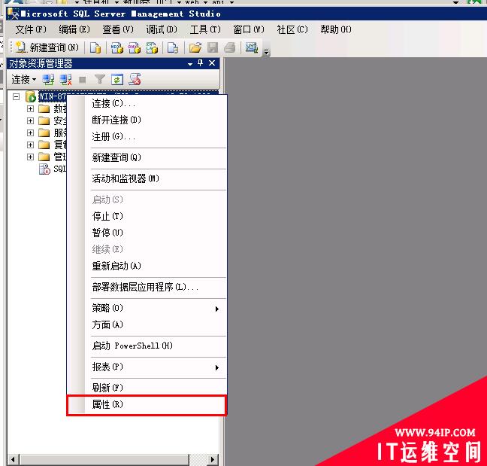Click the 管理 folder icon
This screenshot has width=487, height=466.
click(44, 157)
